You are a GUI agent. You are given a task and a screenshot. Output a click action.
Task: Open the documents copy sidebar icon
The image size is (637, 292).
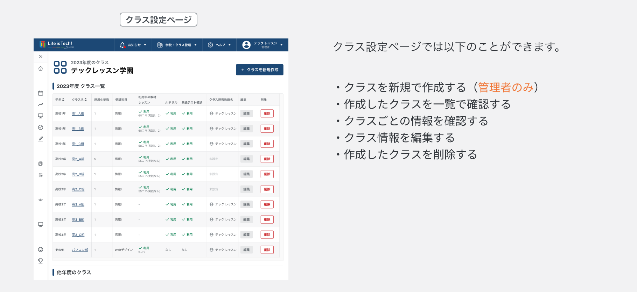pos(41,164)
